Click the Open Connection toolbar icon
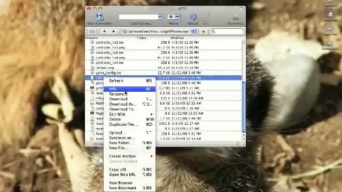342x192 pixels. (x=100, y=17)
